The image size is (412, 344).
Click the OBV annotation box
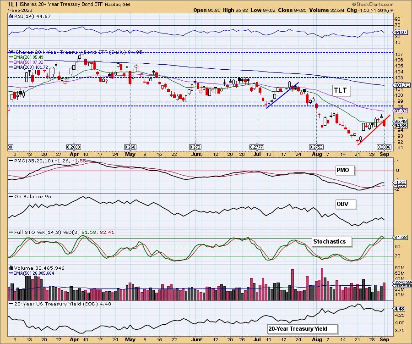coord(346,204)
